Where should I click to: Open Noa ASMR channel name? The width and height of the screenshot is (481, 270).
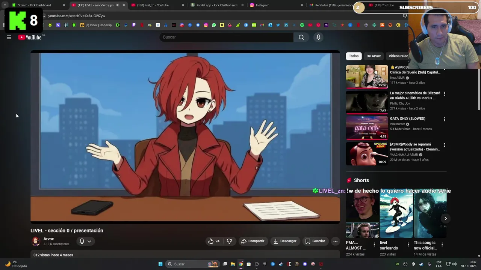[397, 78]
